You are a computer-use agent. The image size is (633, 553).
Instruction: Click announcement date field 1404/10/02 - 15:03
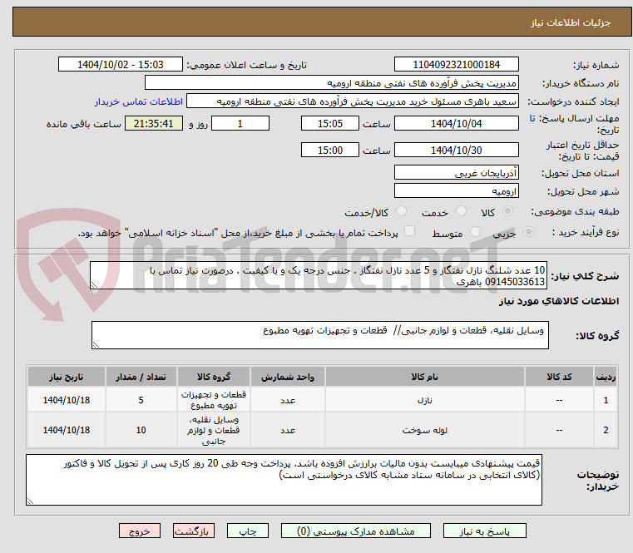click(x=121, y=64)
